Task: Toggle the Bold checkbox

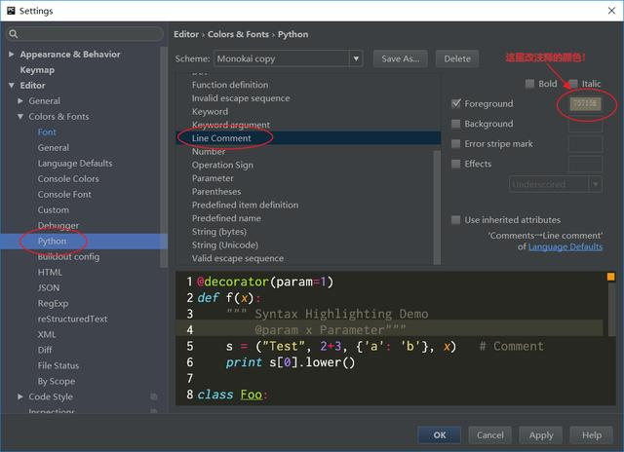Action: pyautogui.click(x=529, y=84)
